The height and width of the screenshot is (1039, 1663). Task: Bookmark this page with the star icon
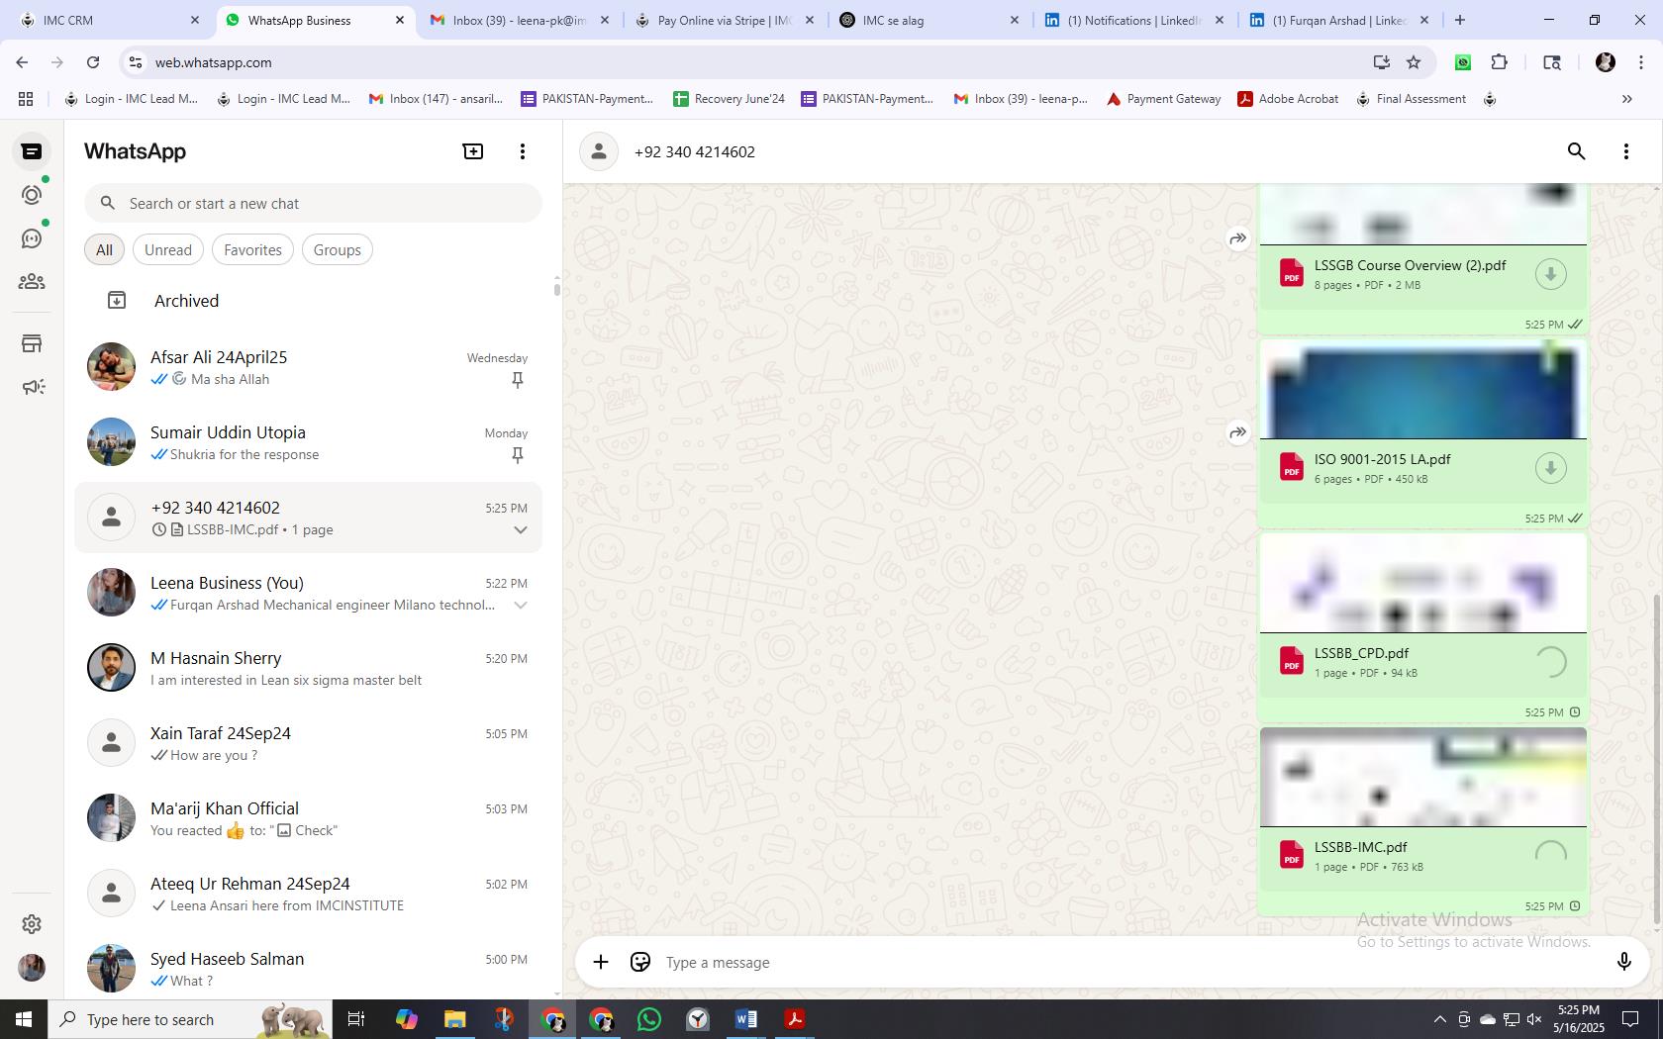pos(1414,62)
